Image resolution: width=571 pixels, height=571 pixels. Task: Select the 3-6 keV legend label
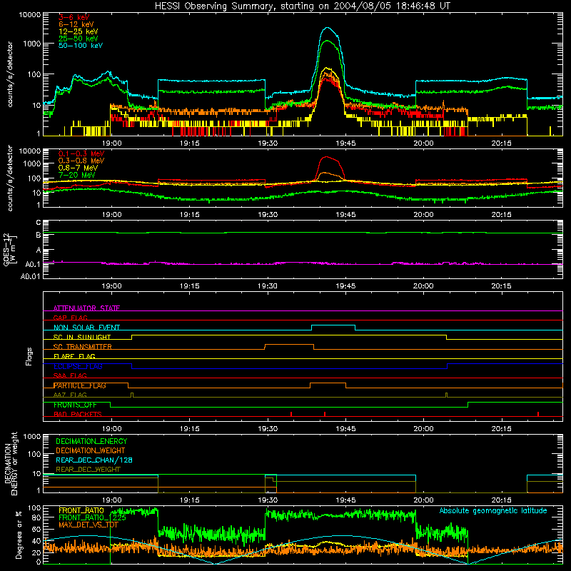pos(74,17)
